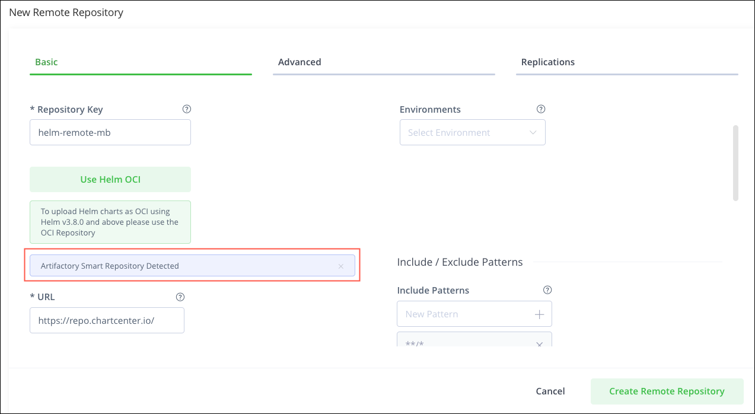Toggle the Use Helm OCI option

pyautogui.click(x=110, y=179)
